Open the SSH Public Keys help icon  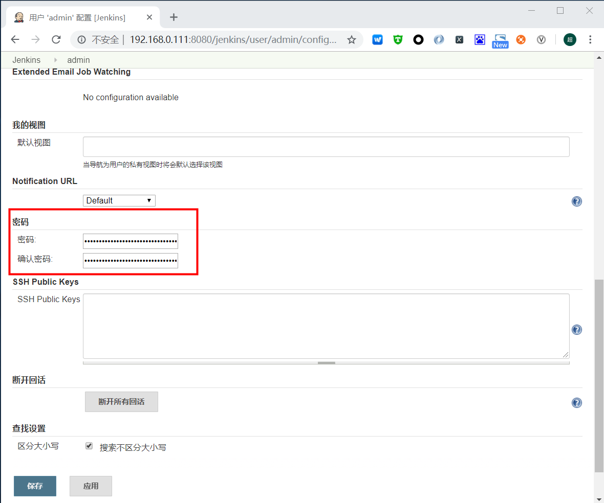[576, 330]
